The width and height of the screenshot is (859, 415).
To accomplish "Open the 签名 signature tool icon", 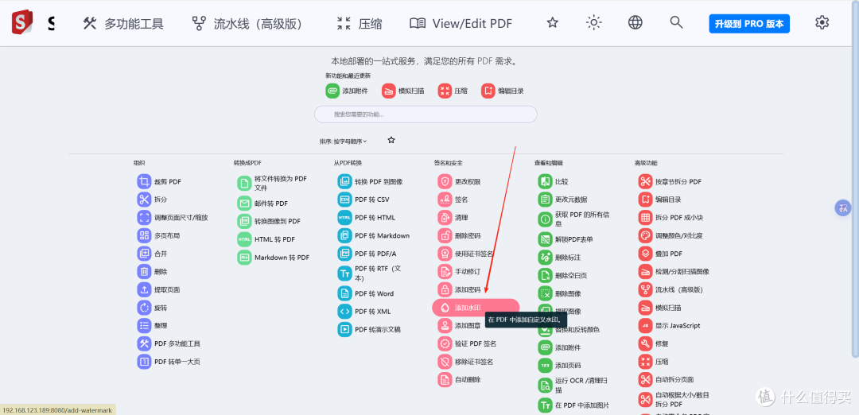I will [x=445, y=200].
